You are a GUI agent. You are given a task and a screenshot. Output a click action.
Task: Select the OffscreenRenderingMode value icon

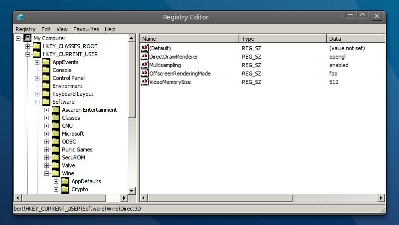coord(145,74)
